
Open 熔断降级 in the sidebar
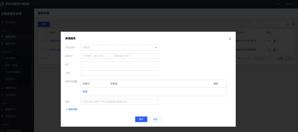coord(11,88)
